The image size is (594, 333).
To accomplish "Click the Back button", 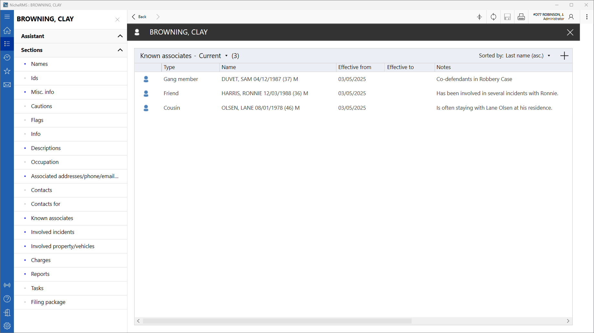I will (x=139, y=17).
